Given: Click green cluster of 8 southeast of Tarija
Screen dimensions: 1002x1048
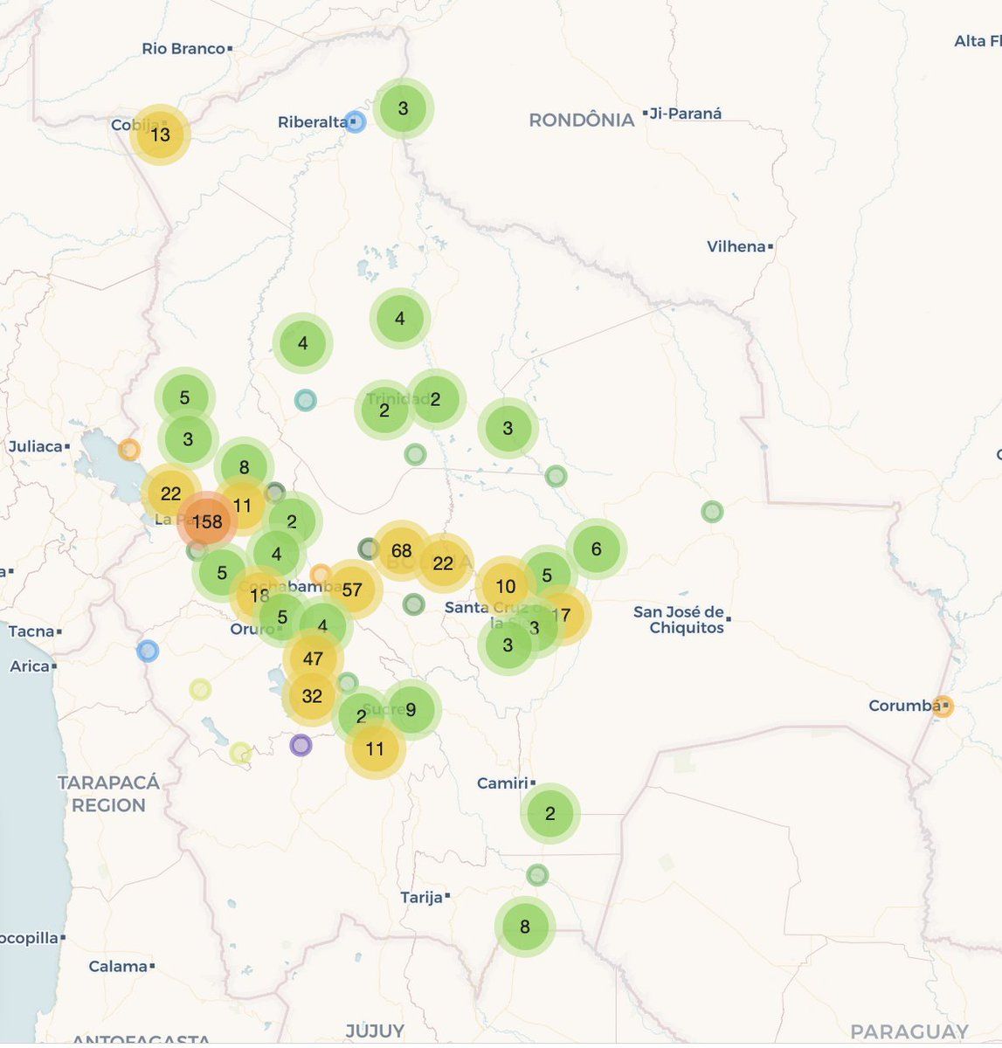Looking at the screenshot, I should [x=524, y=927].
